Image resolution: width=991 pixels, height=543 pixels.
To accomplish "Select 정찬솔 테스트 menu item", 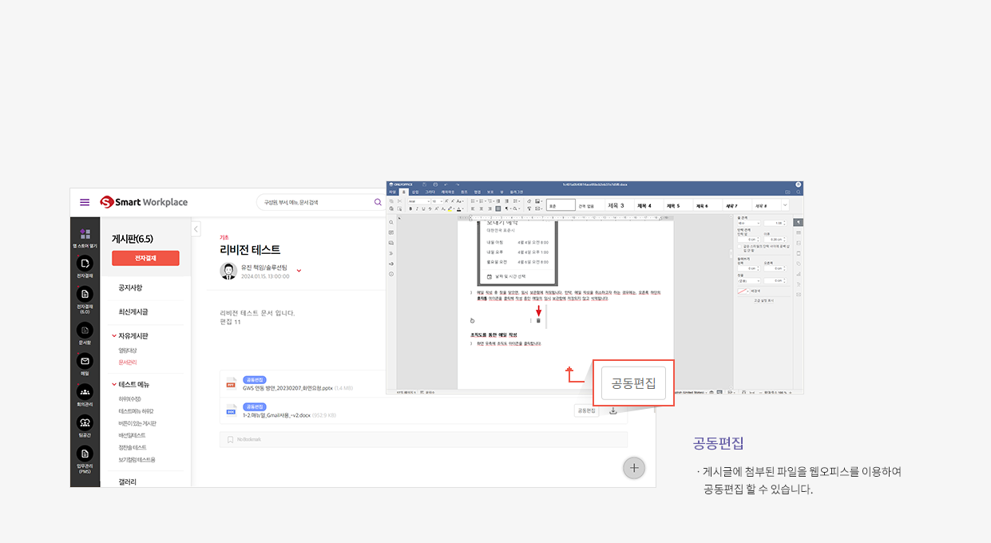I will click(133, 448).
